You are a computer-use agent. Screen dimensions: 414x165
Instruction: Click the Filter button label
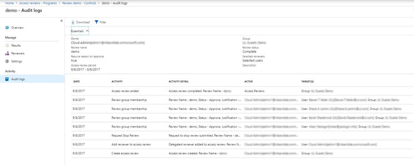(x=103, y=22)
